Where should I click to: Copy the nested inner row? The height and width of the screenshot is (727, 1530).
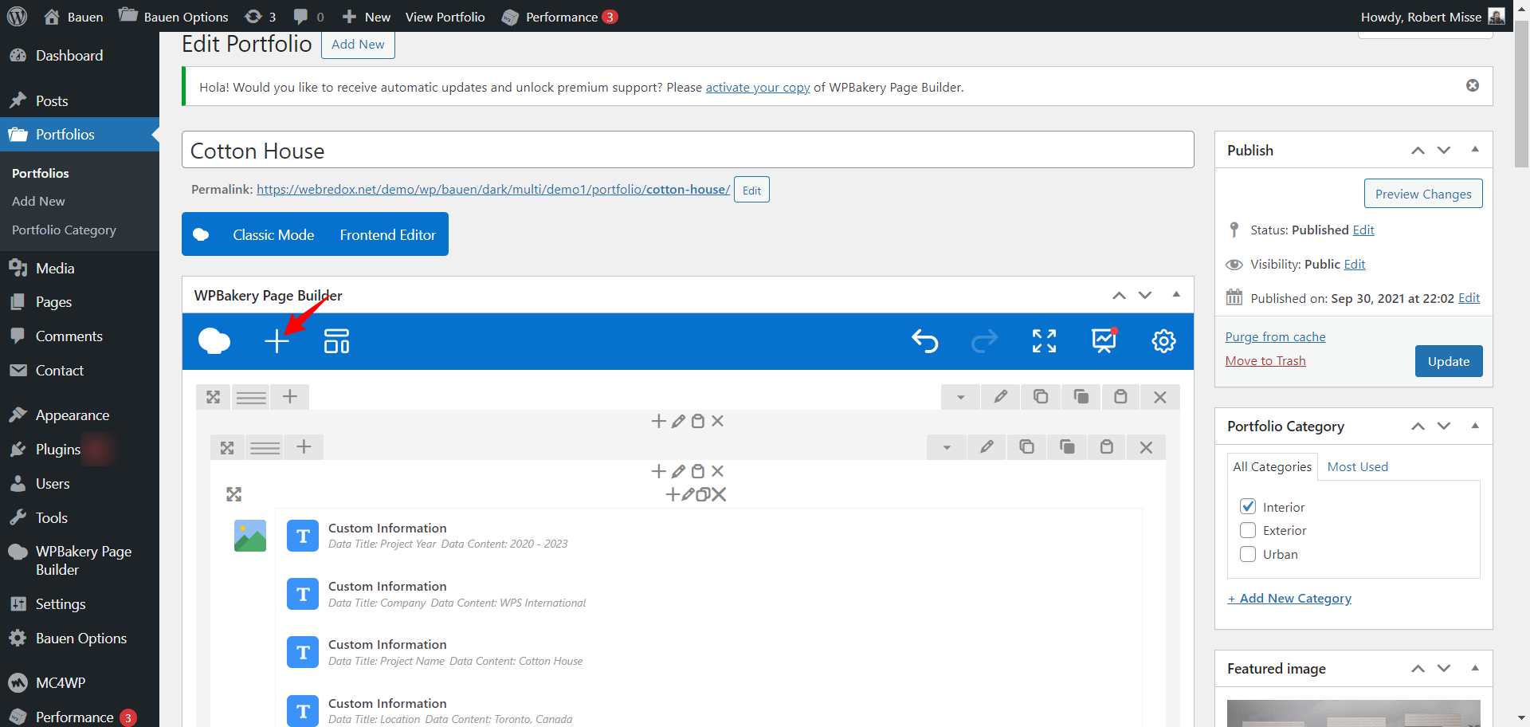pos(1026,446)
